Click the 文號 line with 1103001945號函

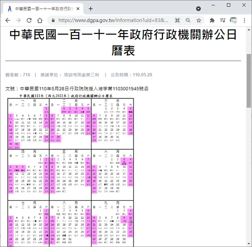[x=77, y=89]
